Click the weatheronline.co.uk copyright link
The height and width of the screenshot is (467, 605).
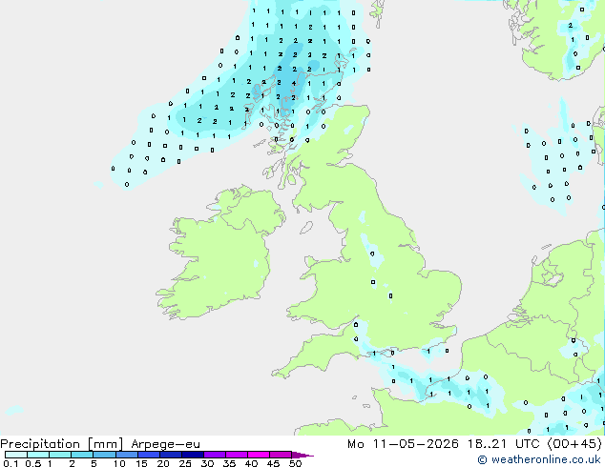538,459
